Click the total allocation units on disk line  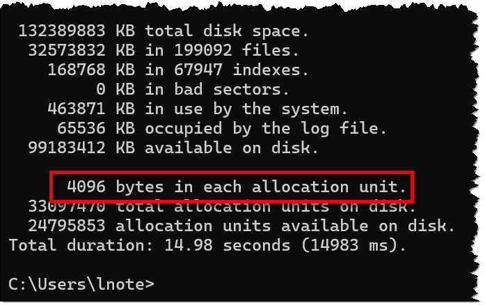(222, 207)
